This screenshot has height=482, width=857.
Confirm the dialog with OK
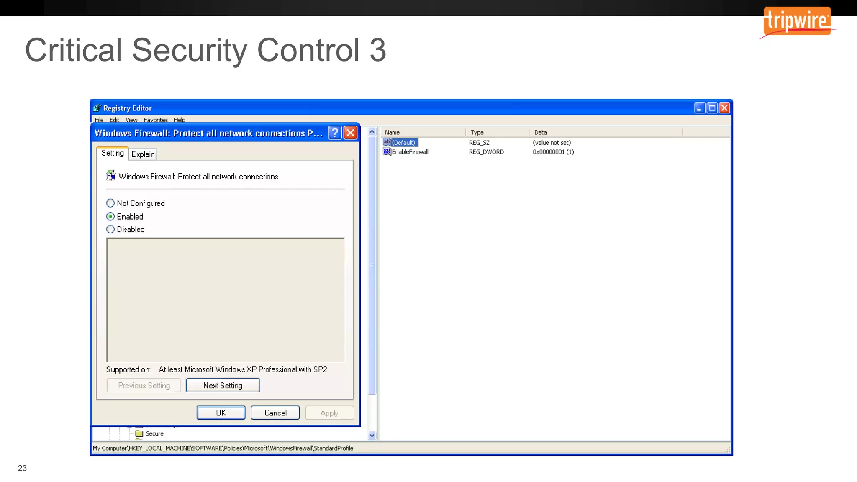pyautogui.click(x=221, y=413)
